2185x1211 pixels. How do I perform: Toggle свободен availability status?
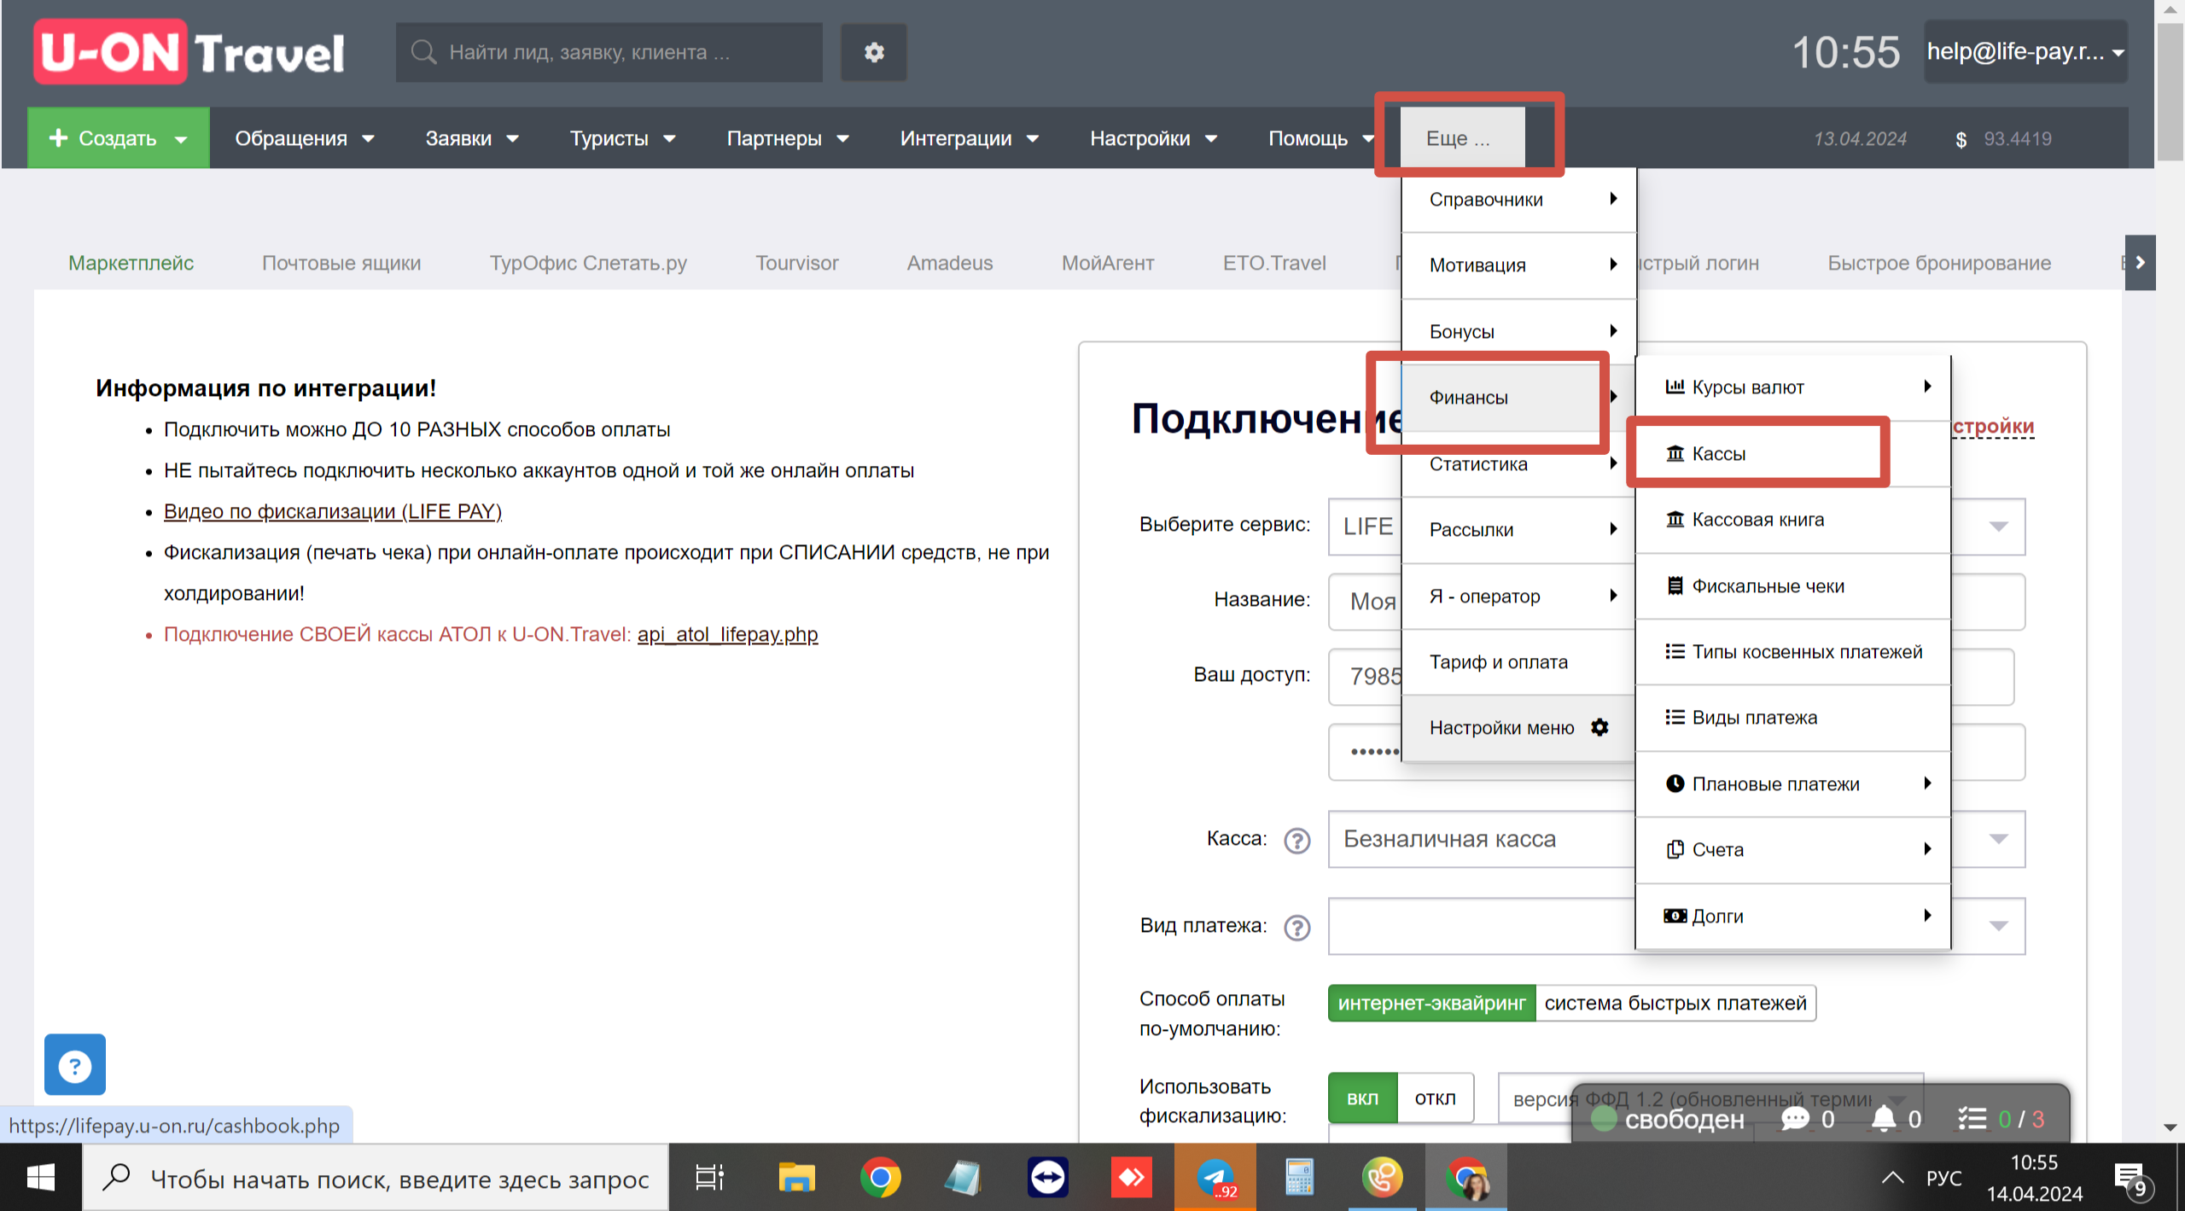1668,1119
